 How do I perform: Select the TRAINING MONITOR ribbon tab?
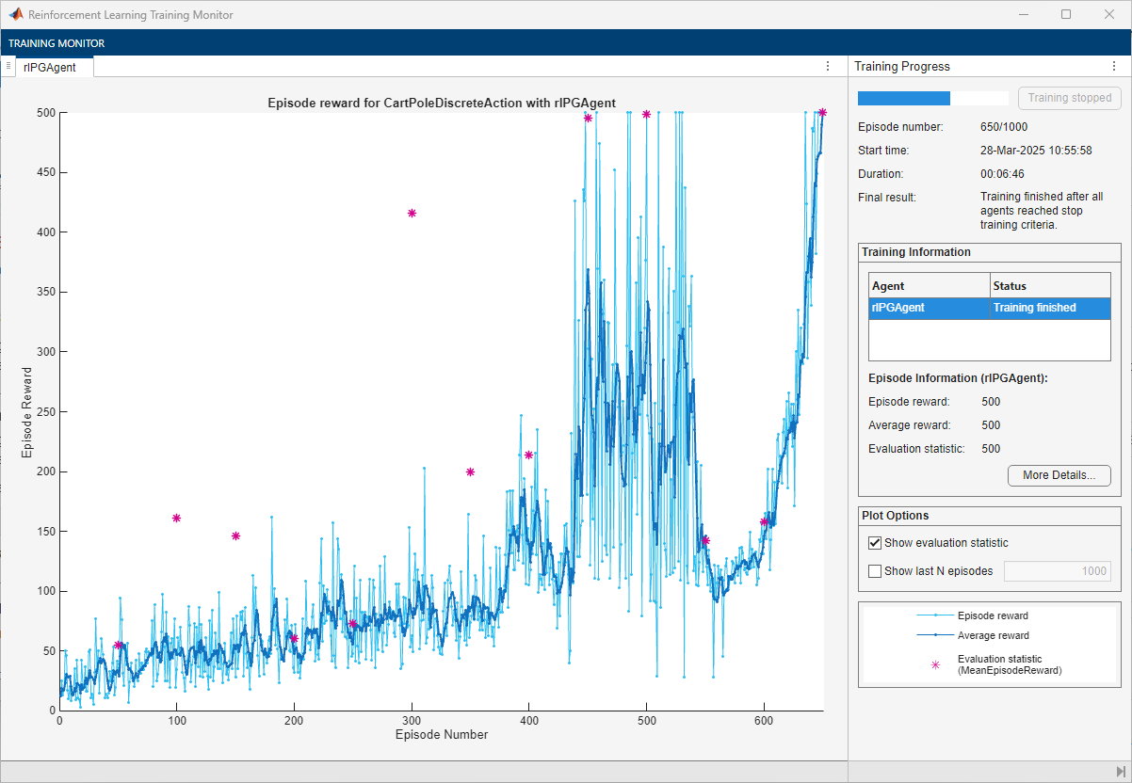tap(57, 43)
